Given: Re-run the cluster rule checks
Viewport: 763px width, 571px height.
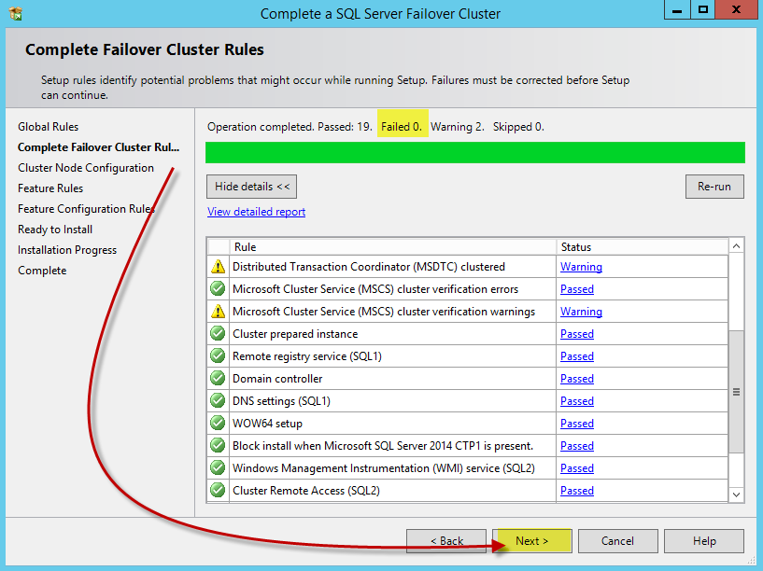Looking at the screenshot, I should [x=714, y=187].
